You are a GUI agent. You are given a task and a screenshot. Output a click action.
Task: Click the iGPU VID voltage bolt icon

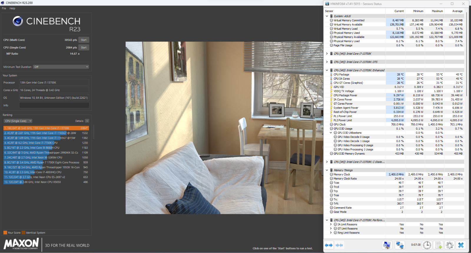(x=331, y=87)
